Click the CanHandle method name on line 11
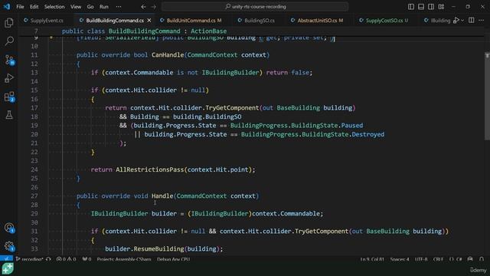Viewport: 490px width, 276px height. click(x=168, y=55)
